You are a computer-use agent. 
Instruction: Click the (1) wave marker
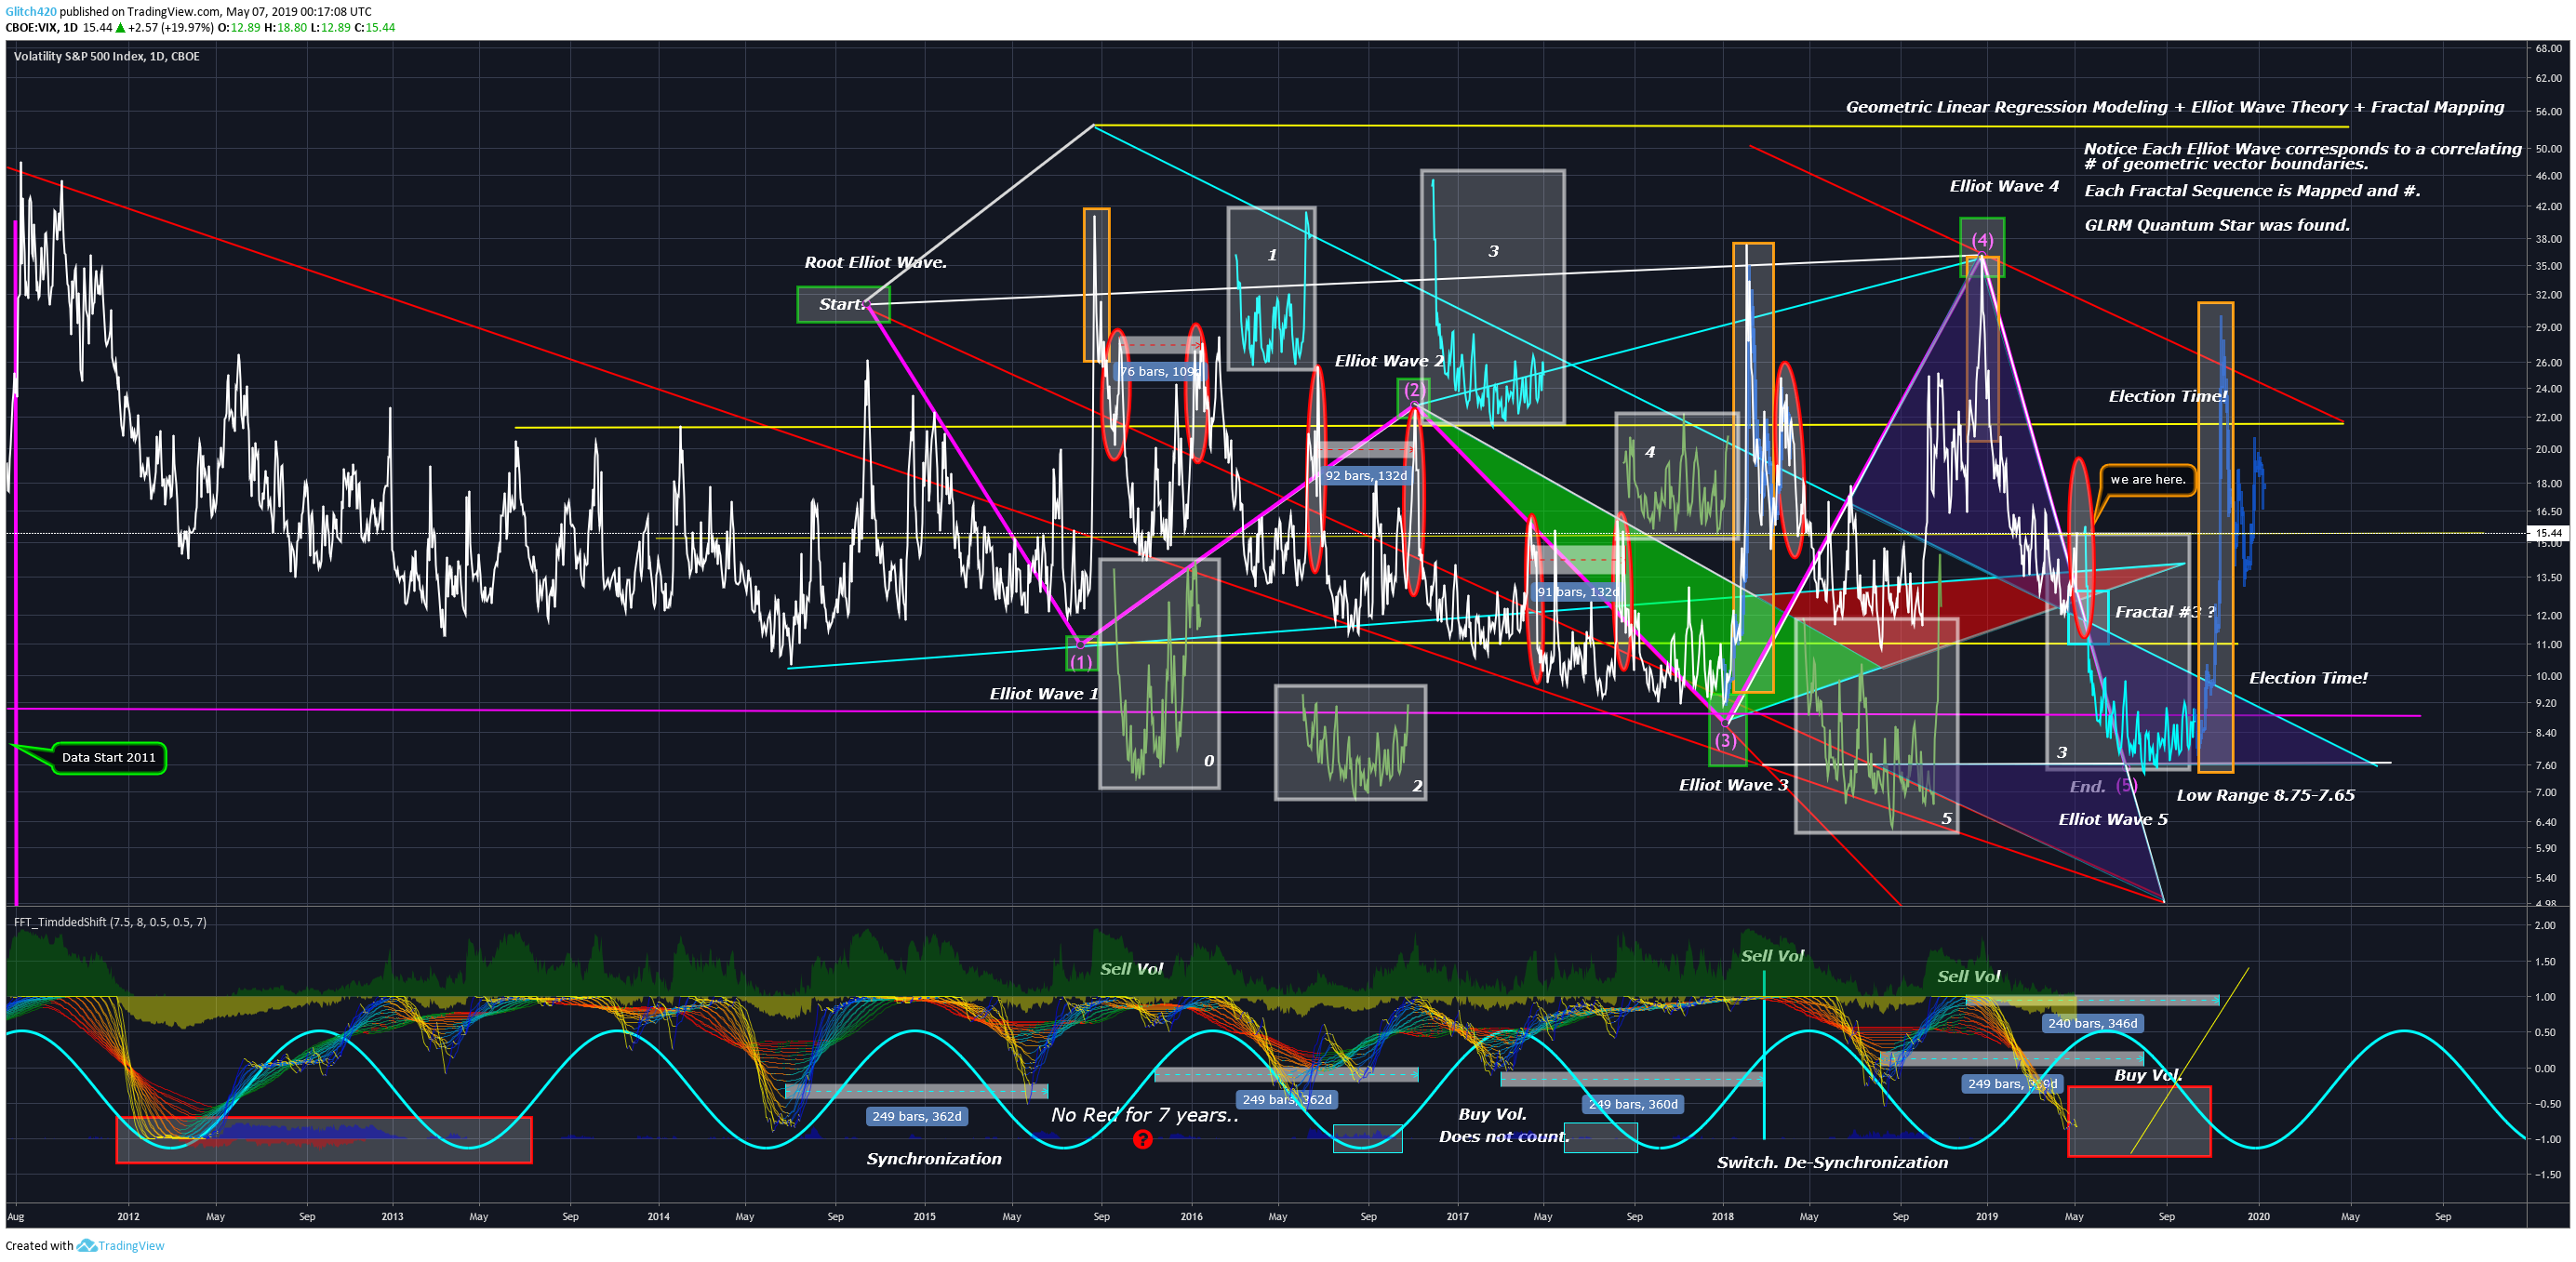click(x=1081, y=661)
